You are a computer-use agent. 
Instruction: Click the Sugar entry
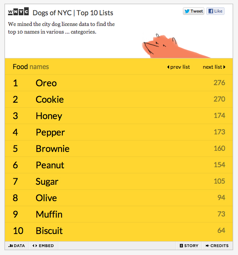(x=47, y=181)
